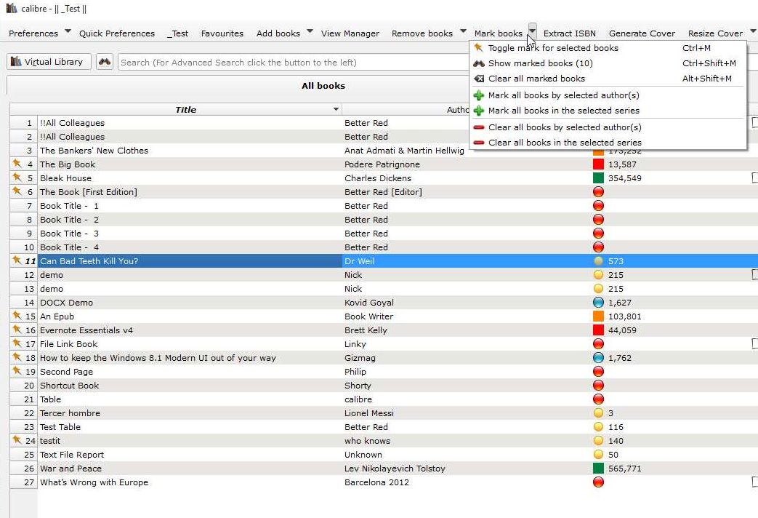Click the 565,771 value on War and Peace row
Viewport: 758px width, 518px height.
[x=624, y=469]
